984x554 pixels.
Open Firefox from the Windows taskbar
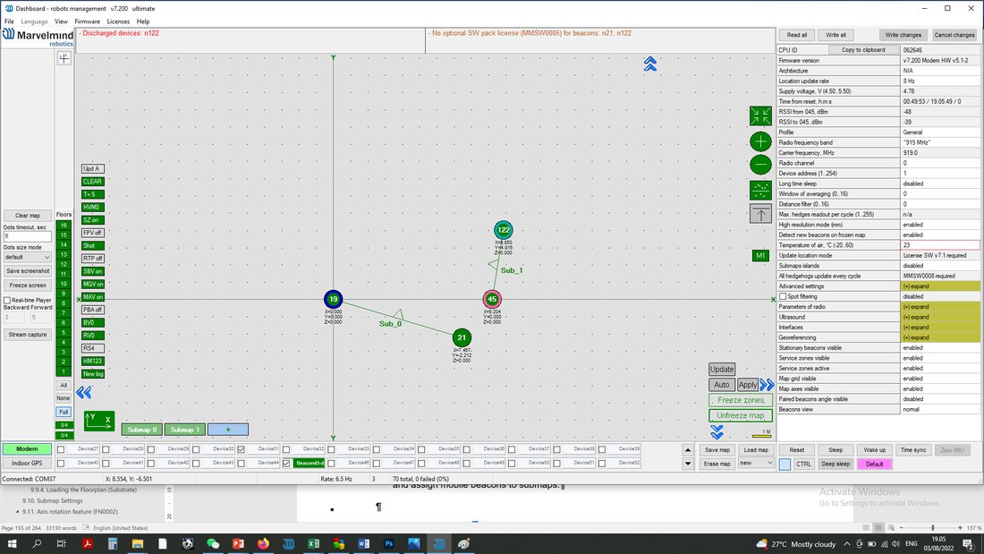[263, 543]
